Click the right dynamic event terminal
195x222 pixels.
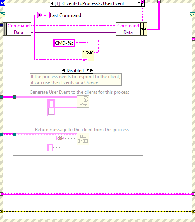[192, 15]
